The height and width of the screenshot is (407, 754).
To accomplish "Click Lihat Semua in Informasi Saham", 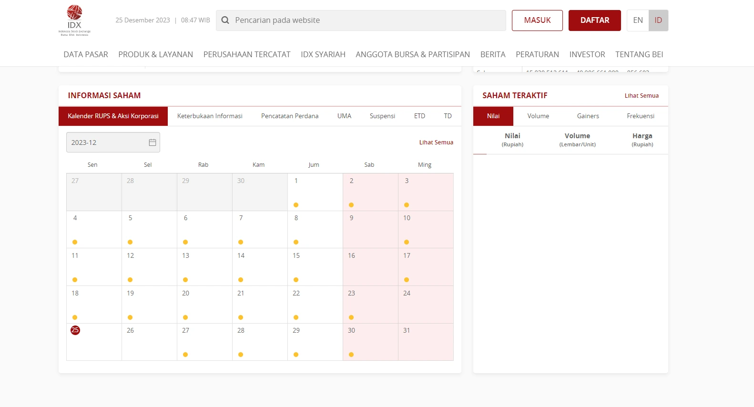I will [436, 142].
